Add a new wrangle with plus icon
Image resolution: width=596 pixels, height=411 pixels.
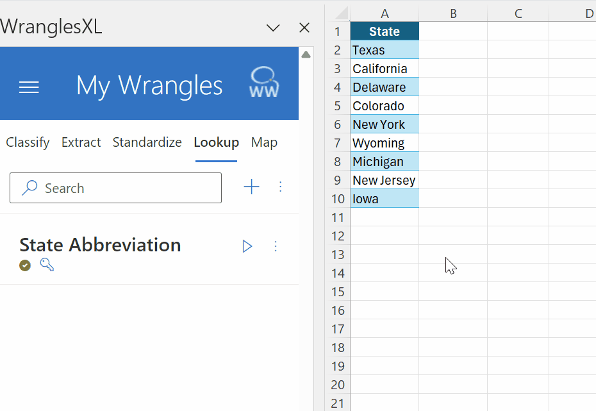tap(251, 187)
